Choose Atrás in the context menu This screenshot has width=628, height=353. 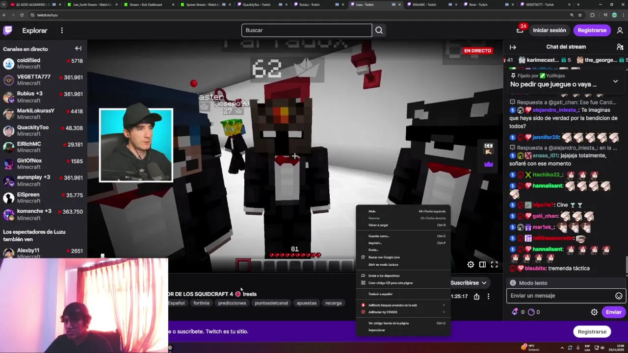click(403, 211)
